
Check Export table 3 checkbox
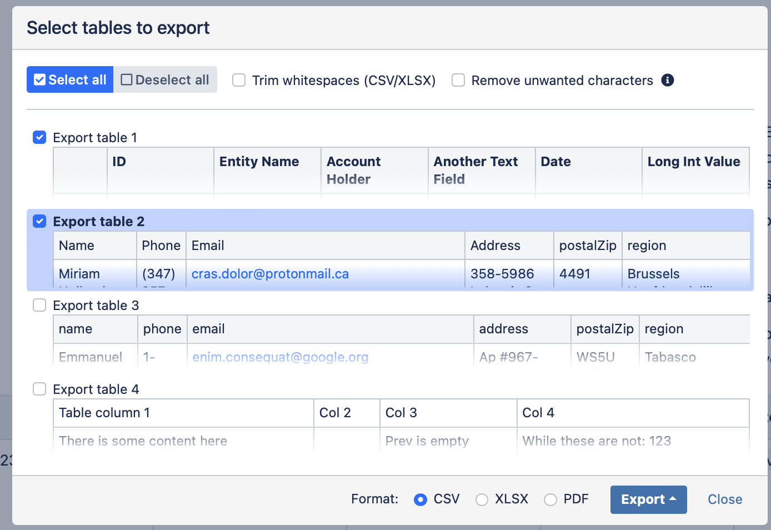[x=39, y=305]
